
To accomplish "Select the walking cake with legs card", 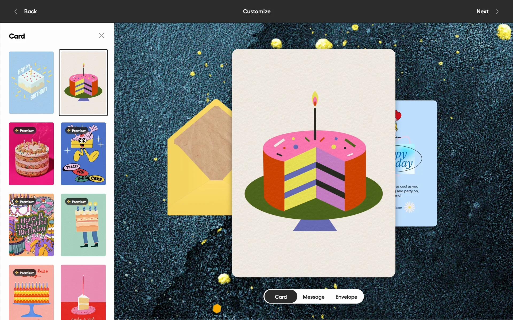I will [x=83, y=227].
